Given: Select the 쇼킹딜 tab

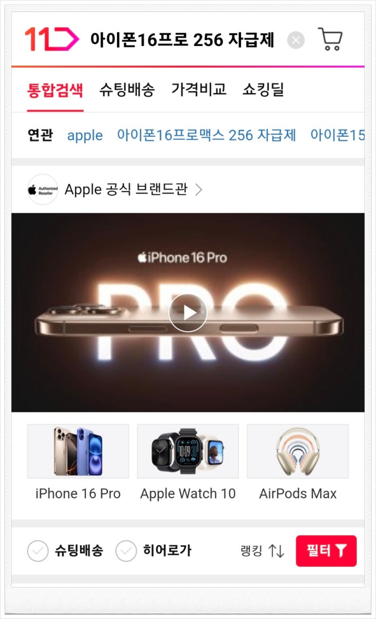Looking at the screenshot, I should point(263,90).
